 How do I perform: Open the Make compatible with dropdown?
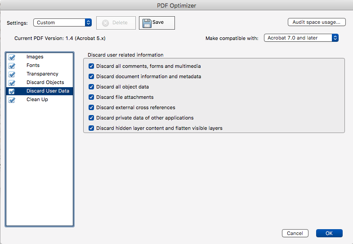[x=301, y=38]
